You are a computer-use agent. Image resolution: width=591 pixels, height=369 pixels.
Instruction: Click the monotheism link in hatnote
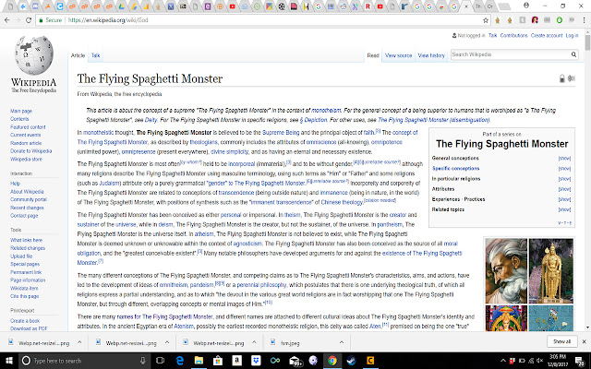(326, 111)
